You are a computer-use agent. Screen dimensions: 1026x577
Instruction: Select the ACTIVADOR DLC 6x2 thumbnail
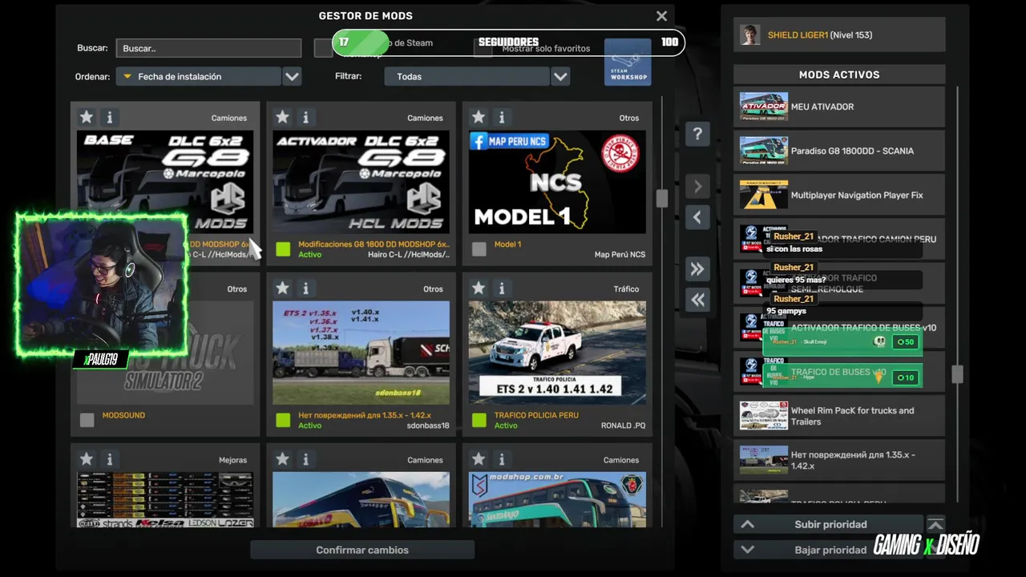coord(361,182)
